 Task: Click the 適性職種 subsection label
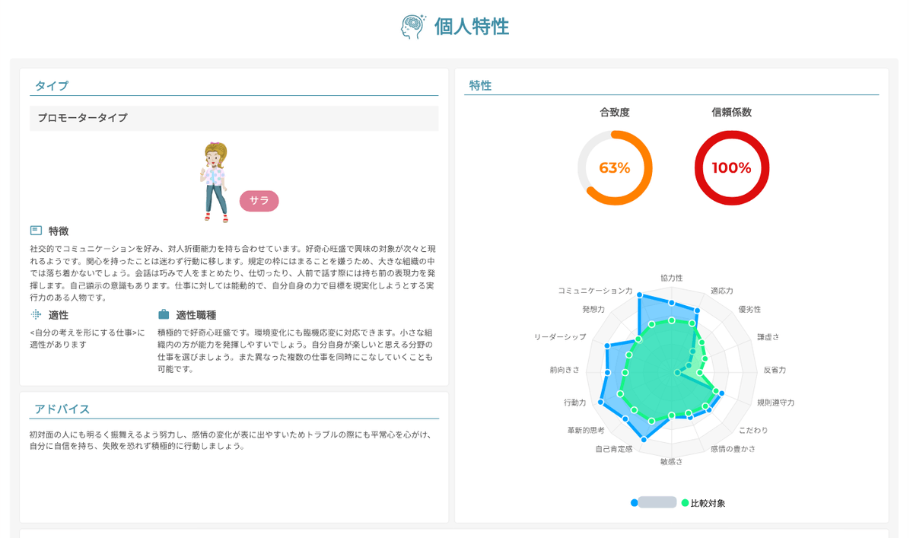pos(196,315)
